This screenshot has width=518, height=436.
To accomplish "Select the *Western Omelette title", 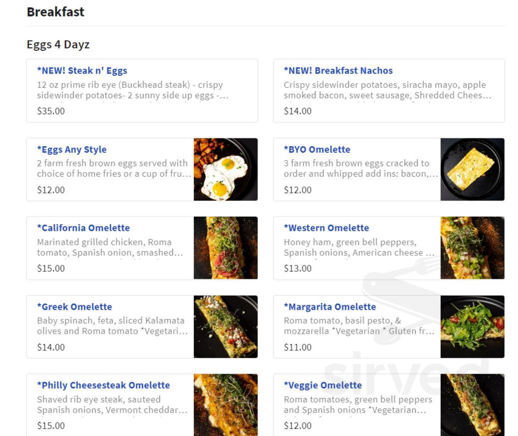I will [327, 228].
